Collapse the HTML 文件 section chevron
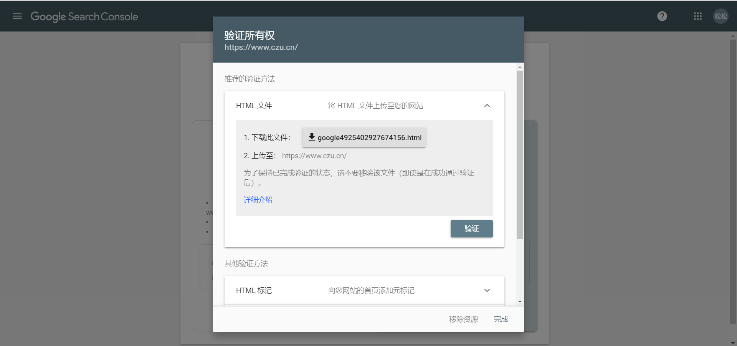 487,106
